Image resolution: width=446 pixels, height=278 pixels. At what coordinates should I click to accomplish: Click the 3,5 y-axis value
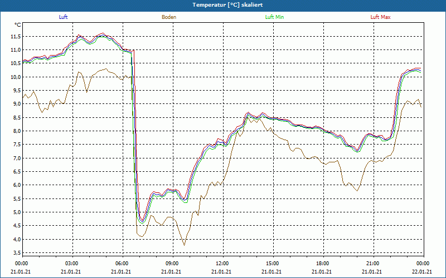pyautogui.click(x=17, y=253)
